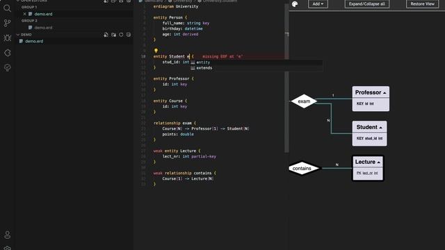Image resolution: width=445 pixels, height=250 pixels.
Task: Click 'entity Course {' code line
Action: (170, 101)
